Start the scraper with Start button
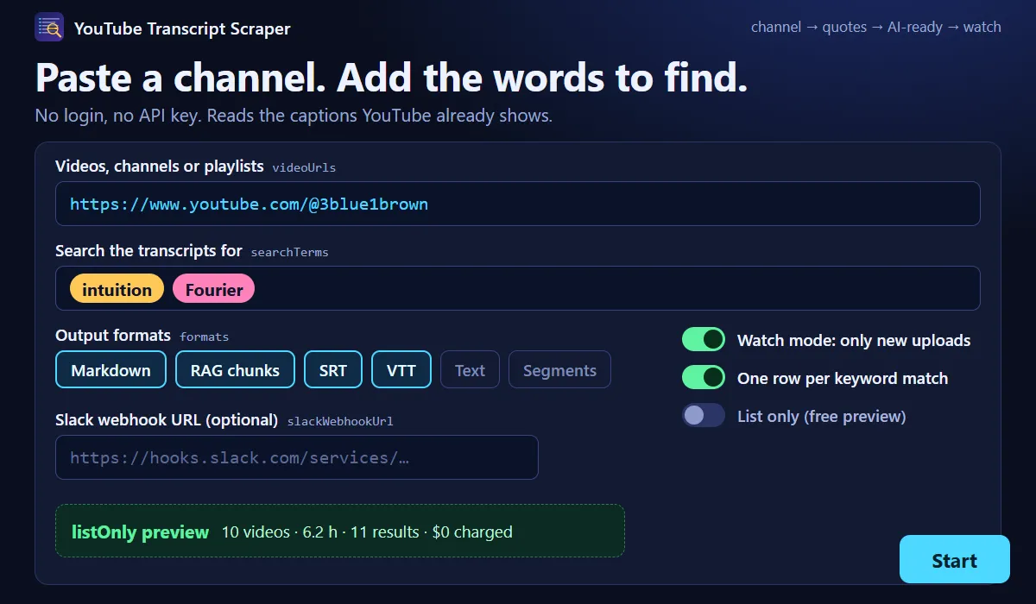This screenshot has width=1036, height=604. click(954, 560)
